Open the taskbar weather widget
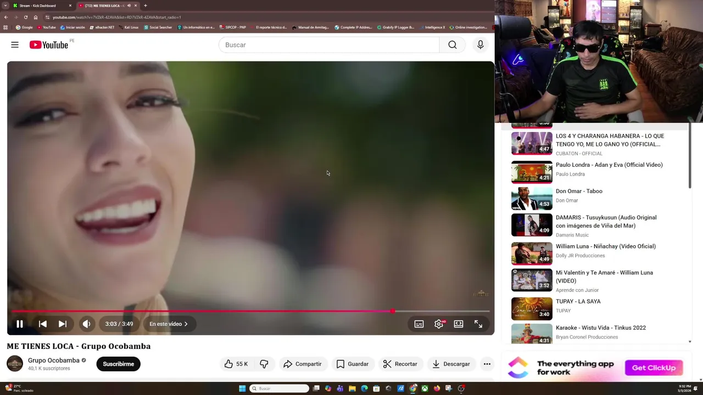This screenshot has height=395, width=703. pyautogui.click(x=19, y=388)
